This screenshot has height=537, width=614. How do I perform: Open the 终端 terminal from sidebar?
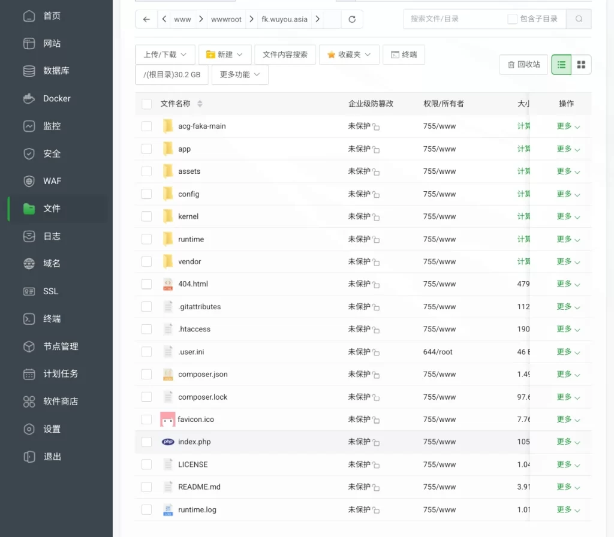point(52,319)
